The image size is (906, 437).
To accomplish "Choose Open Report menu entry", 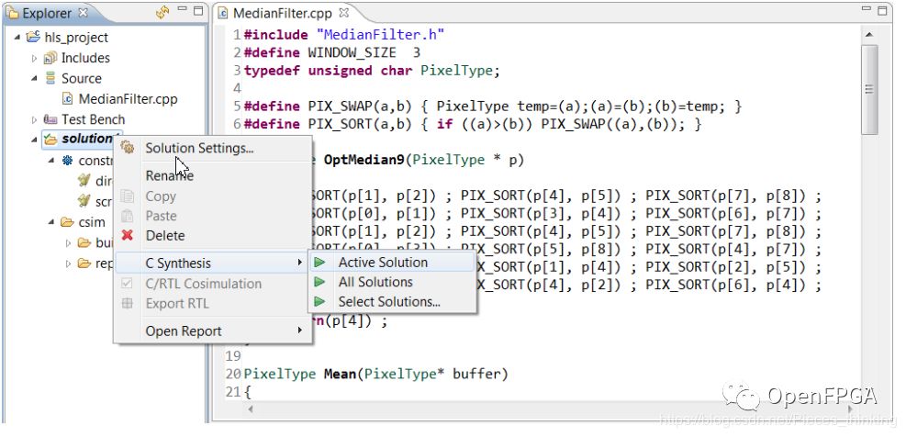I will [213, 331].
